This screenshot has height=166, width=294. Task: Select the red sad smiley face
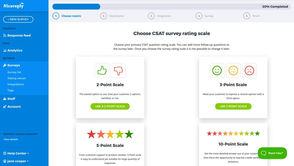pyautogui.click(x=249, y=70)
